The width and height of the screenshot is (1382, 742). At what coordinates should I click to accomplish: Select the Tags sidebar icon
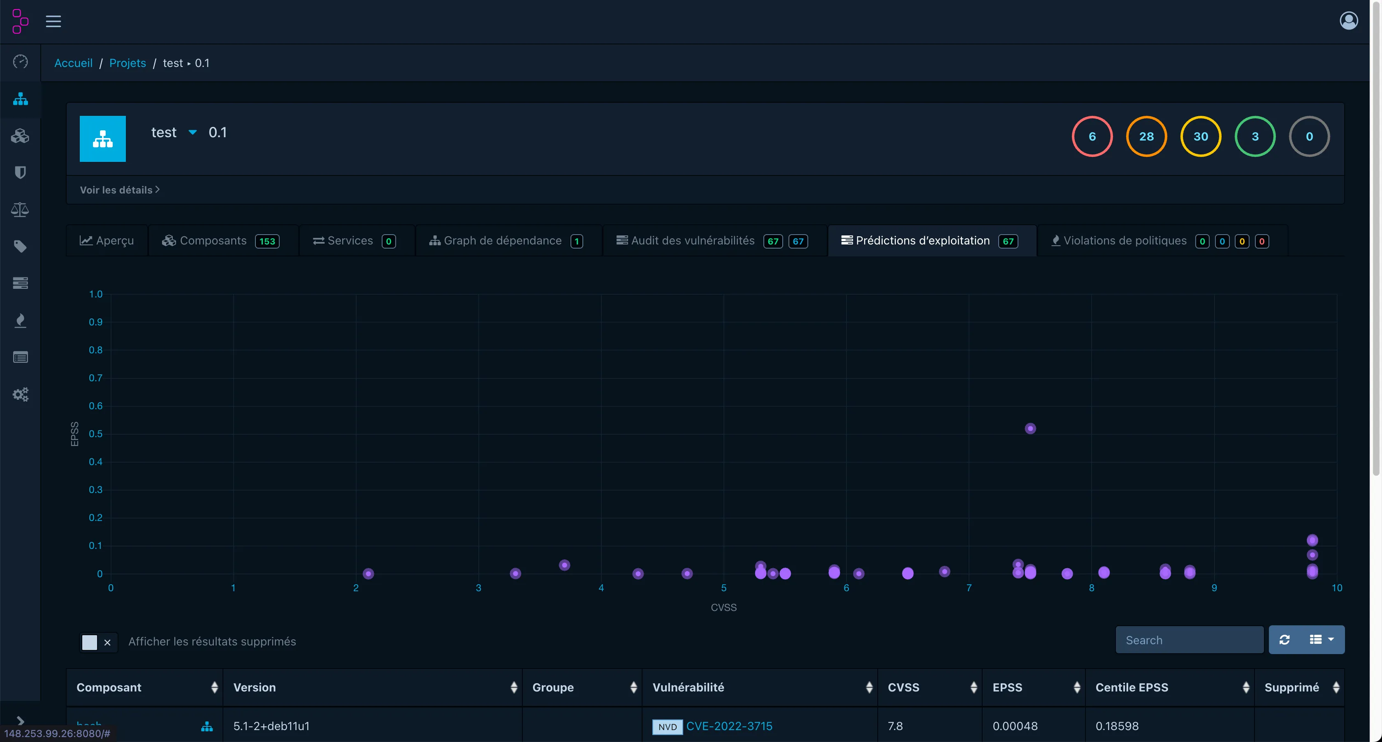pos(20,247)
